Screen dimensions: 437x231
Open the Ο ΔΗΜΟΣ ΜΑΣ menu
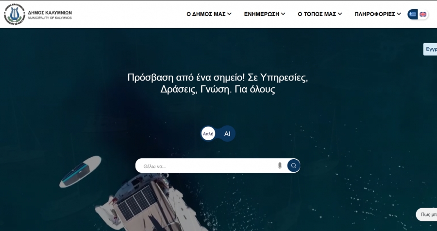click(x=206, y=14)
